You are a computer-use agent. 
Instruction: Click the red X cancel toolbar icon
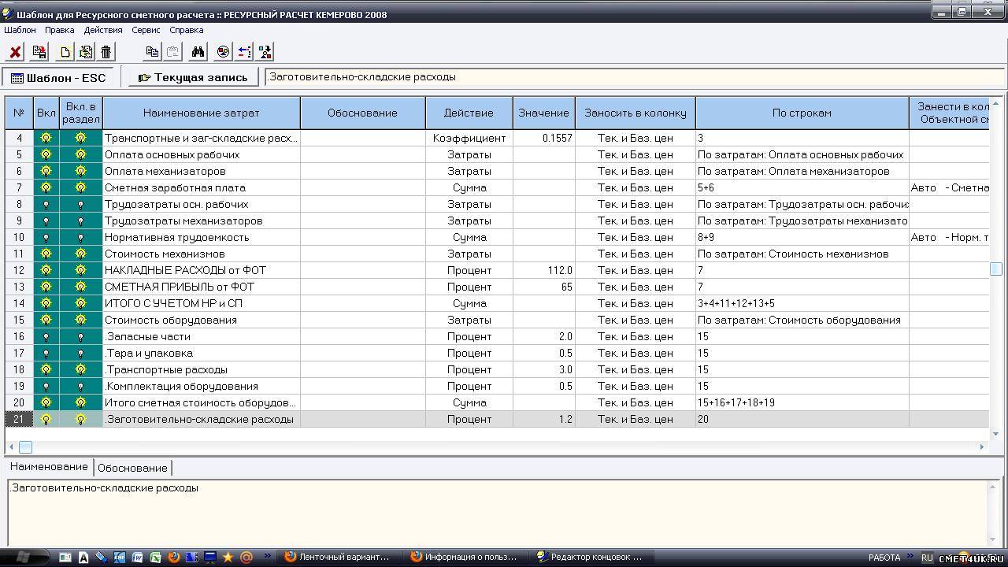coord(15,52)
